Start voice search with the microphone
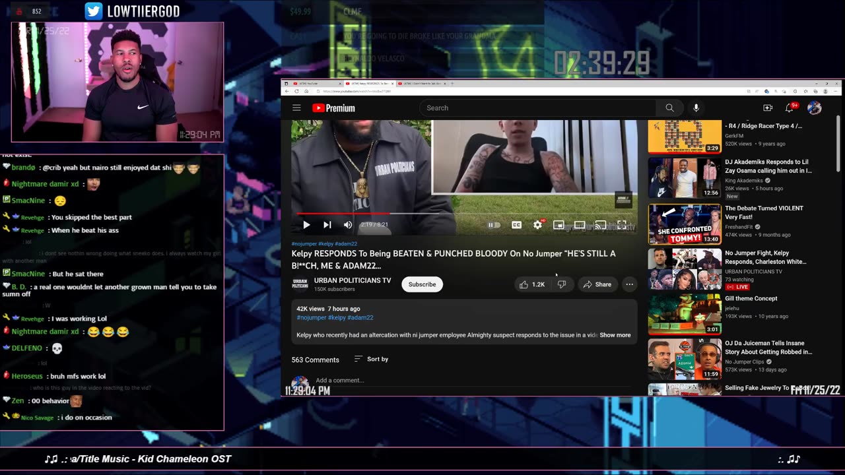845x475 pixels. [x=696, y=108]
